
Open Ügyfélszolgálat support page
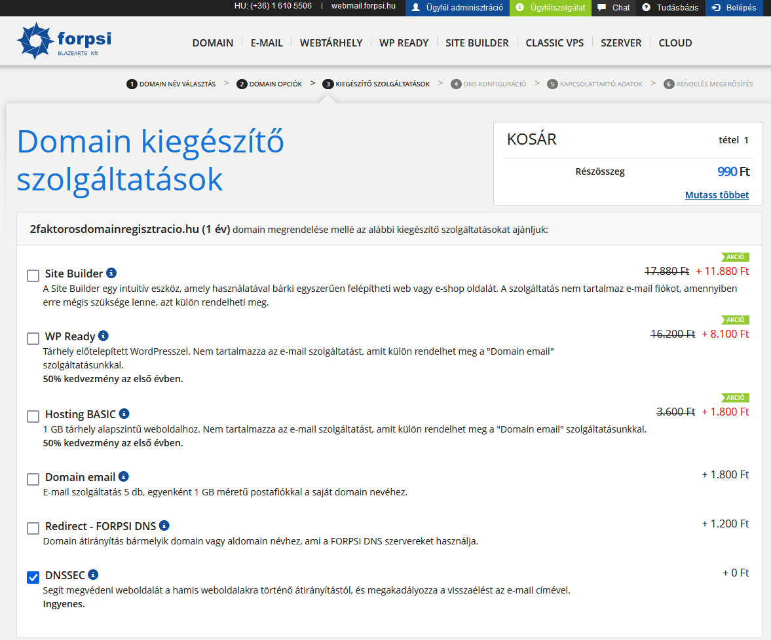point(550,8)
